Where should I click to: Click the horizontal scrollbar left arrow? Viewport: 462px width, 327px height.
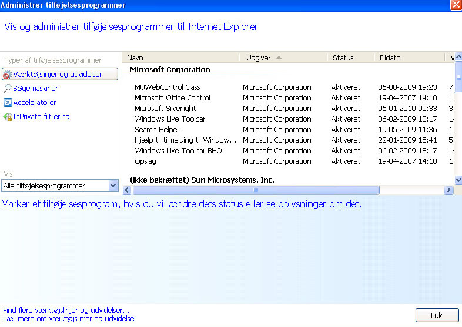[127, 190]
